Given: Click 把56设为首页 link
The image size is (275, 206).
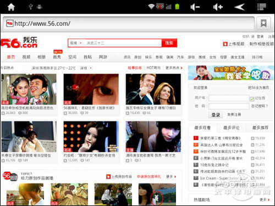Looking at the screenshot, I should pyautogui.click(x=258, y=88).
